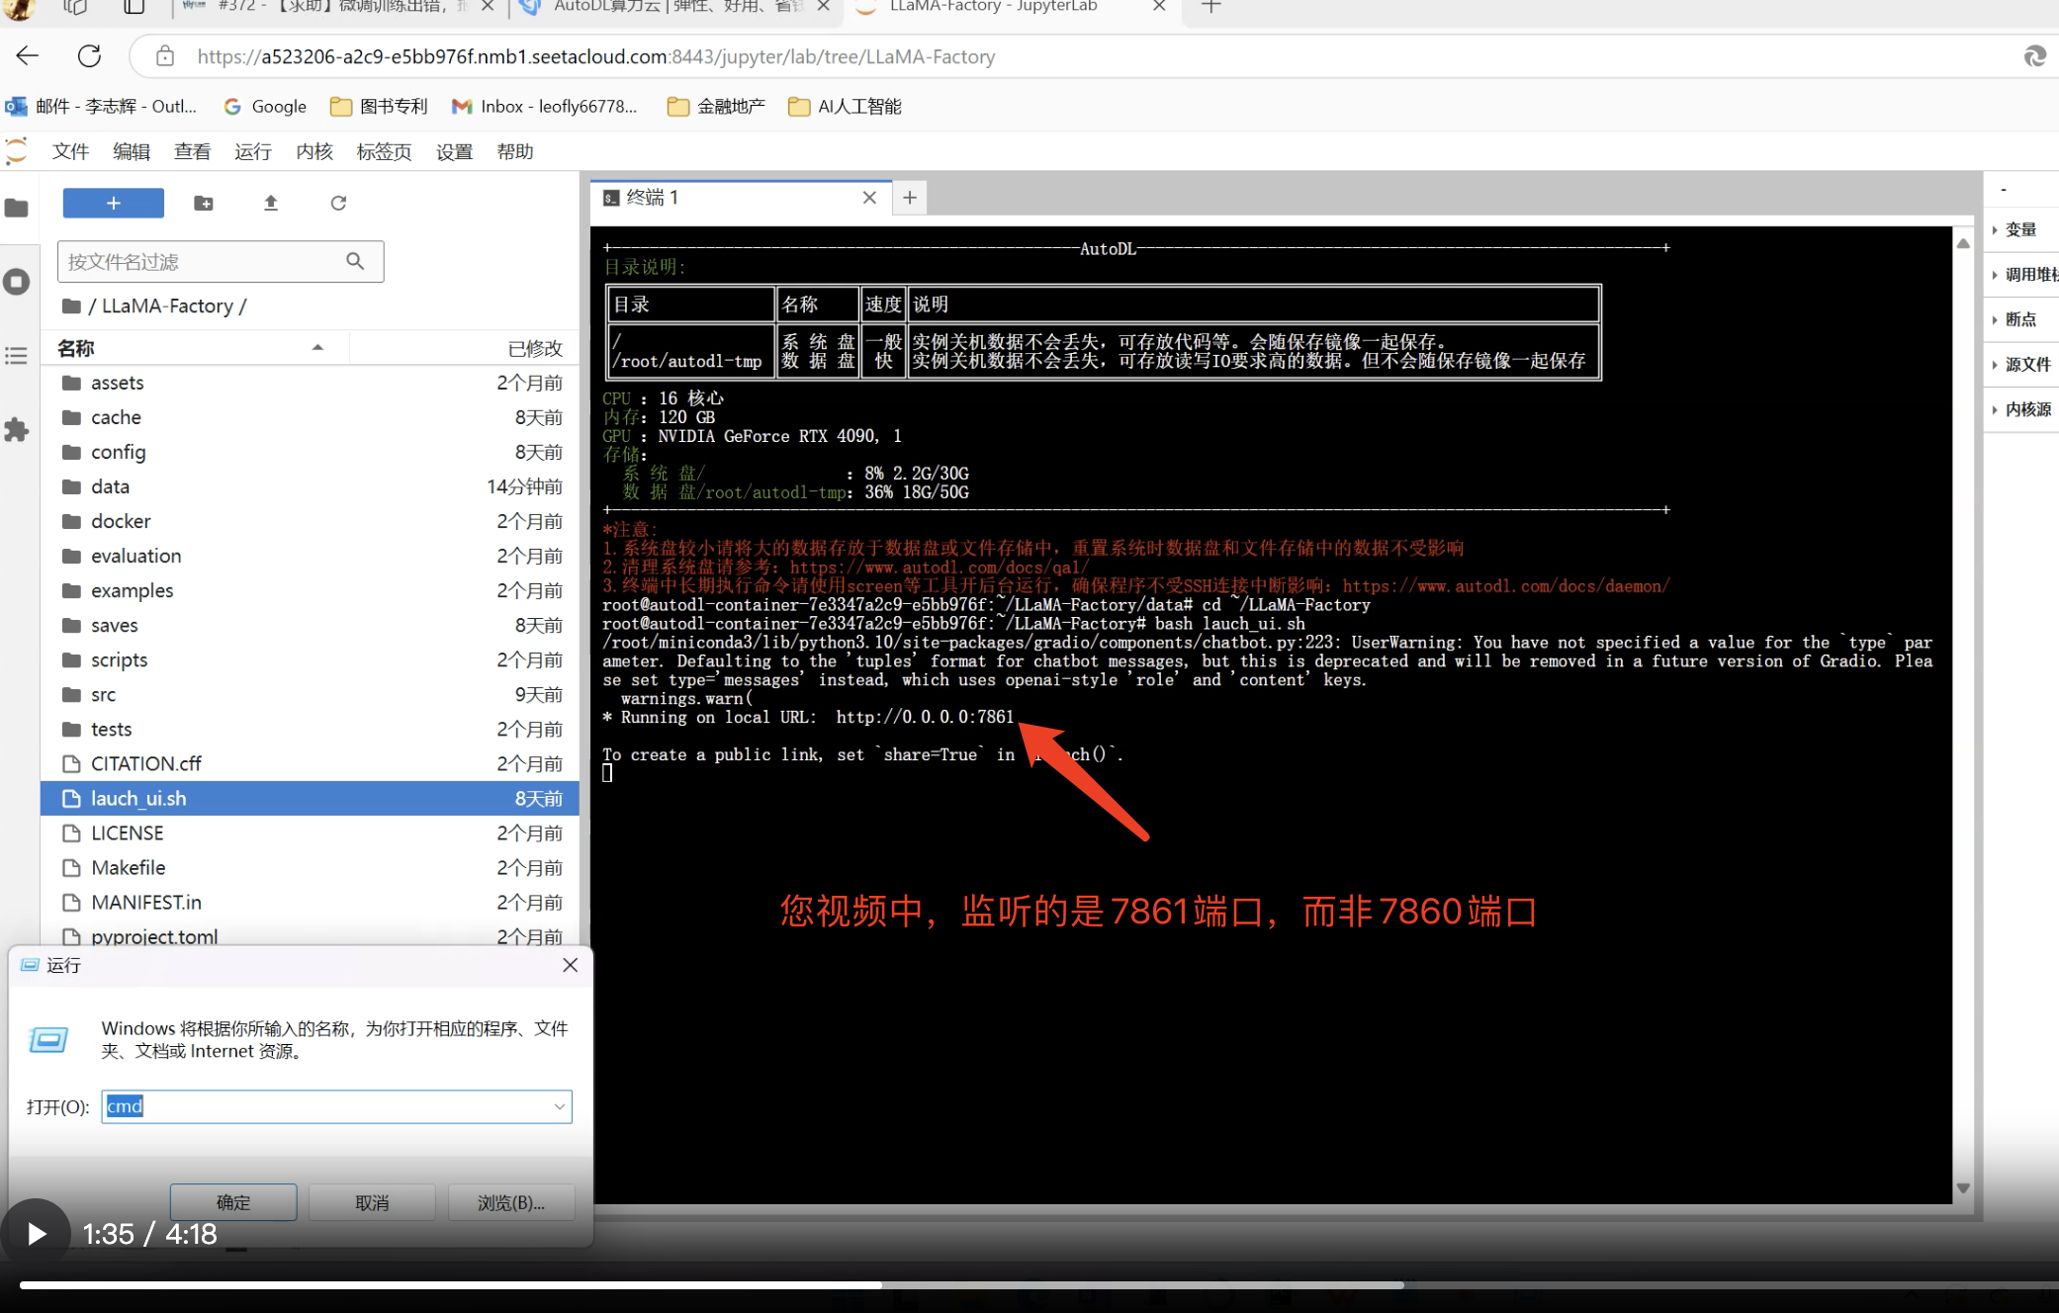The image size is (2059, 1313).
Task: Click the upload files icon
Action: click(x=271, y=203)
